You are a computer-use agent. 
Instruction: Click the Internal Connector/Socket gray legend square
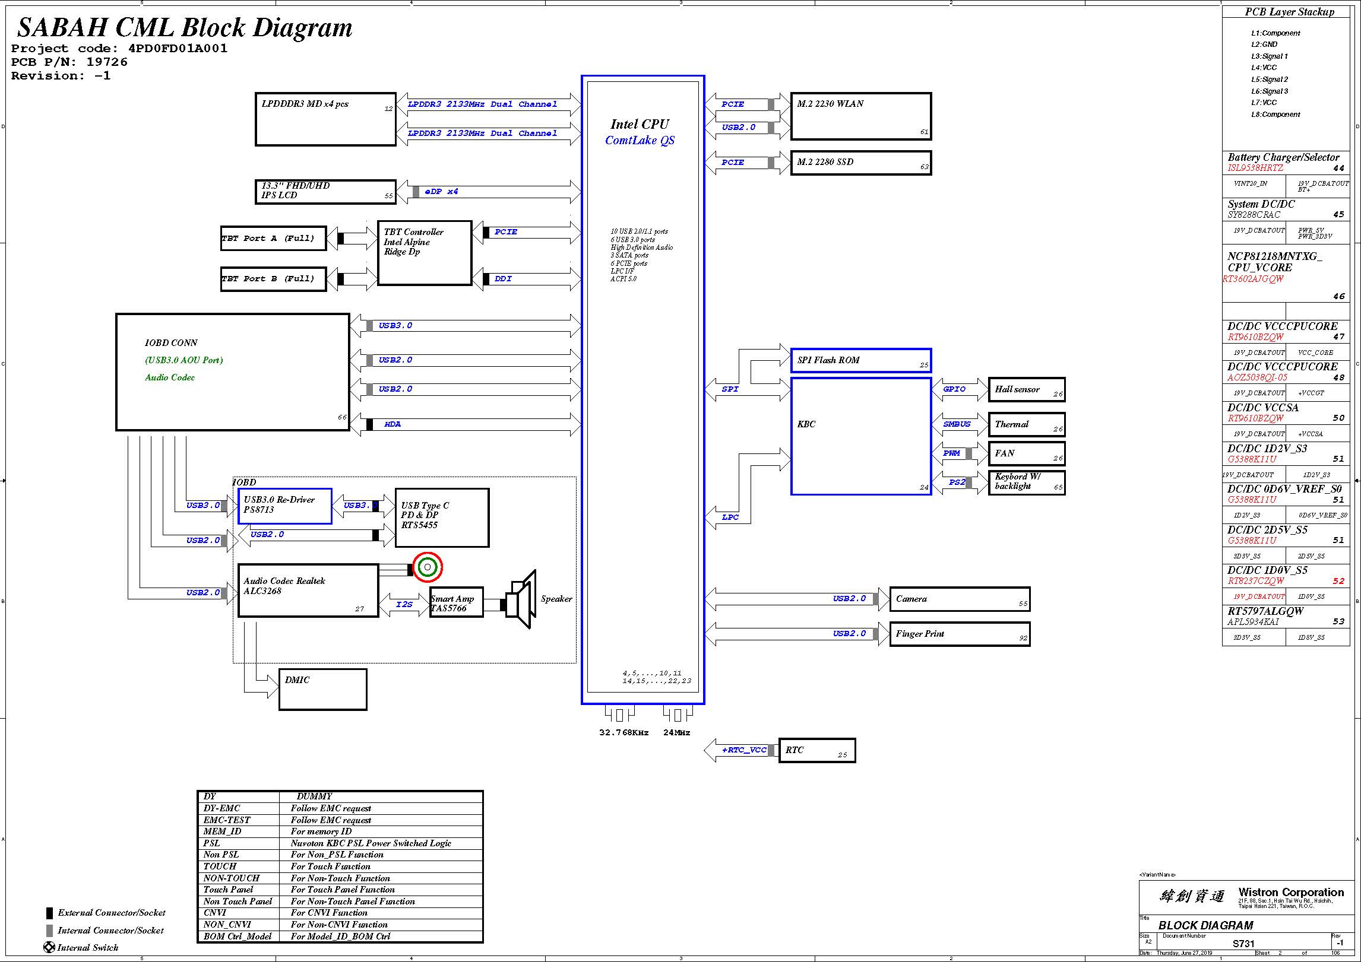click(49, 931)
